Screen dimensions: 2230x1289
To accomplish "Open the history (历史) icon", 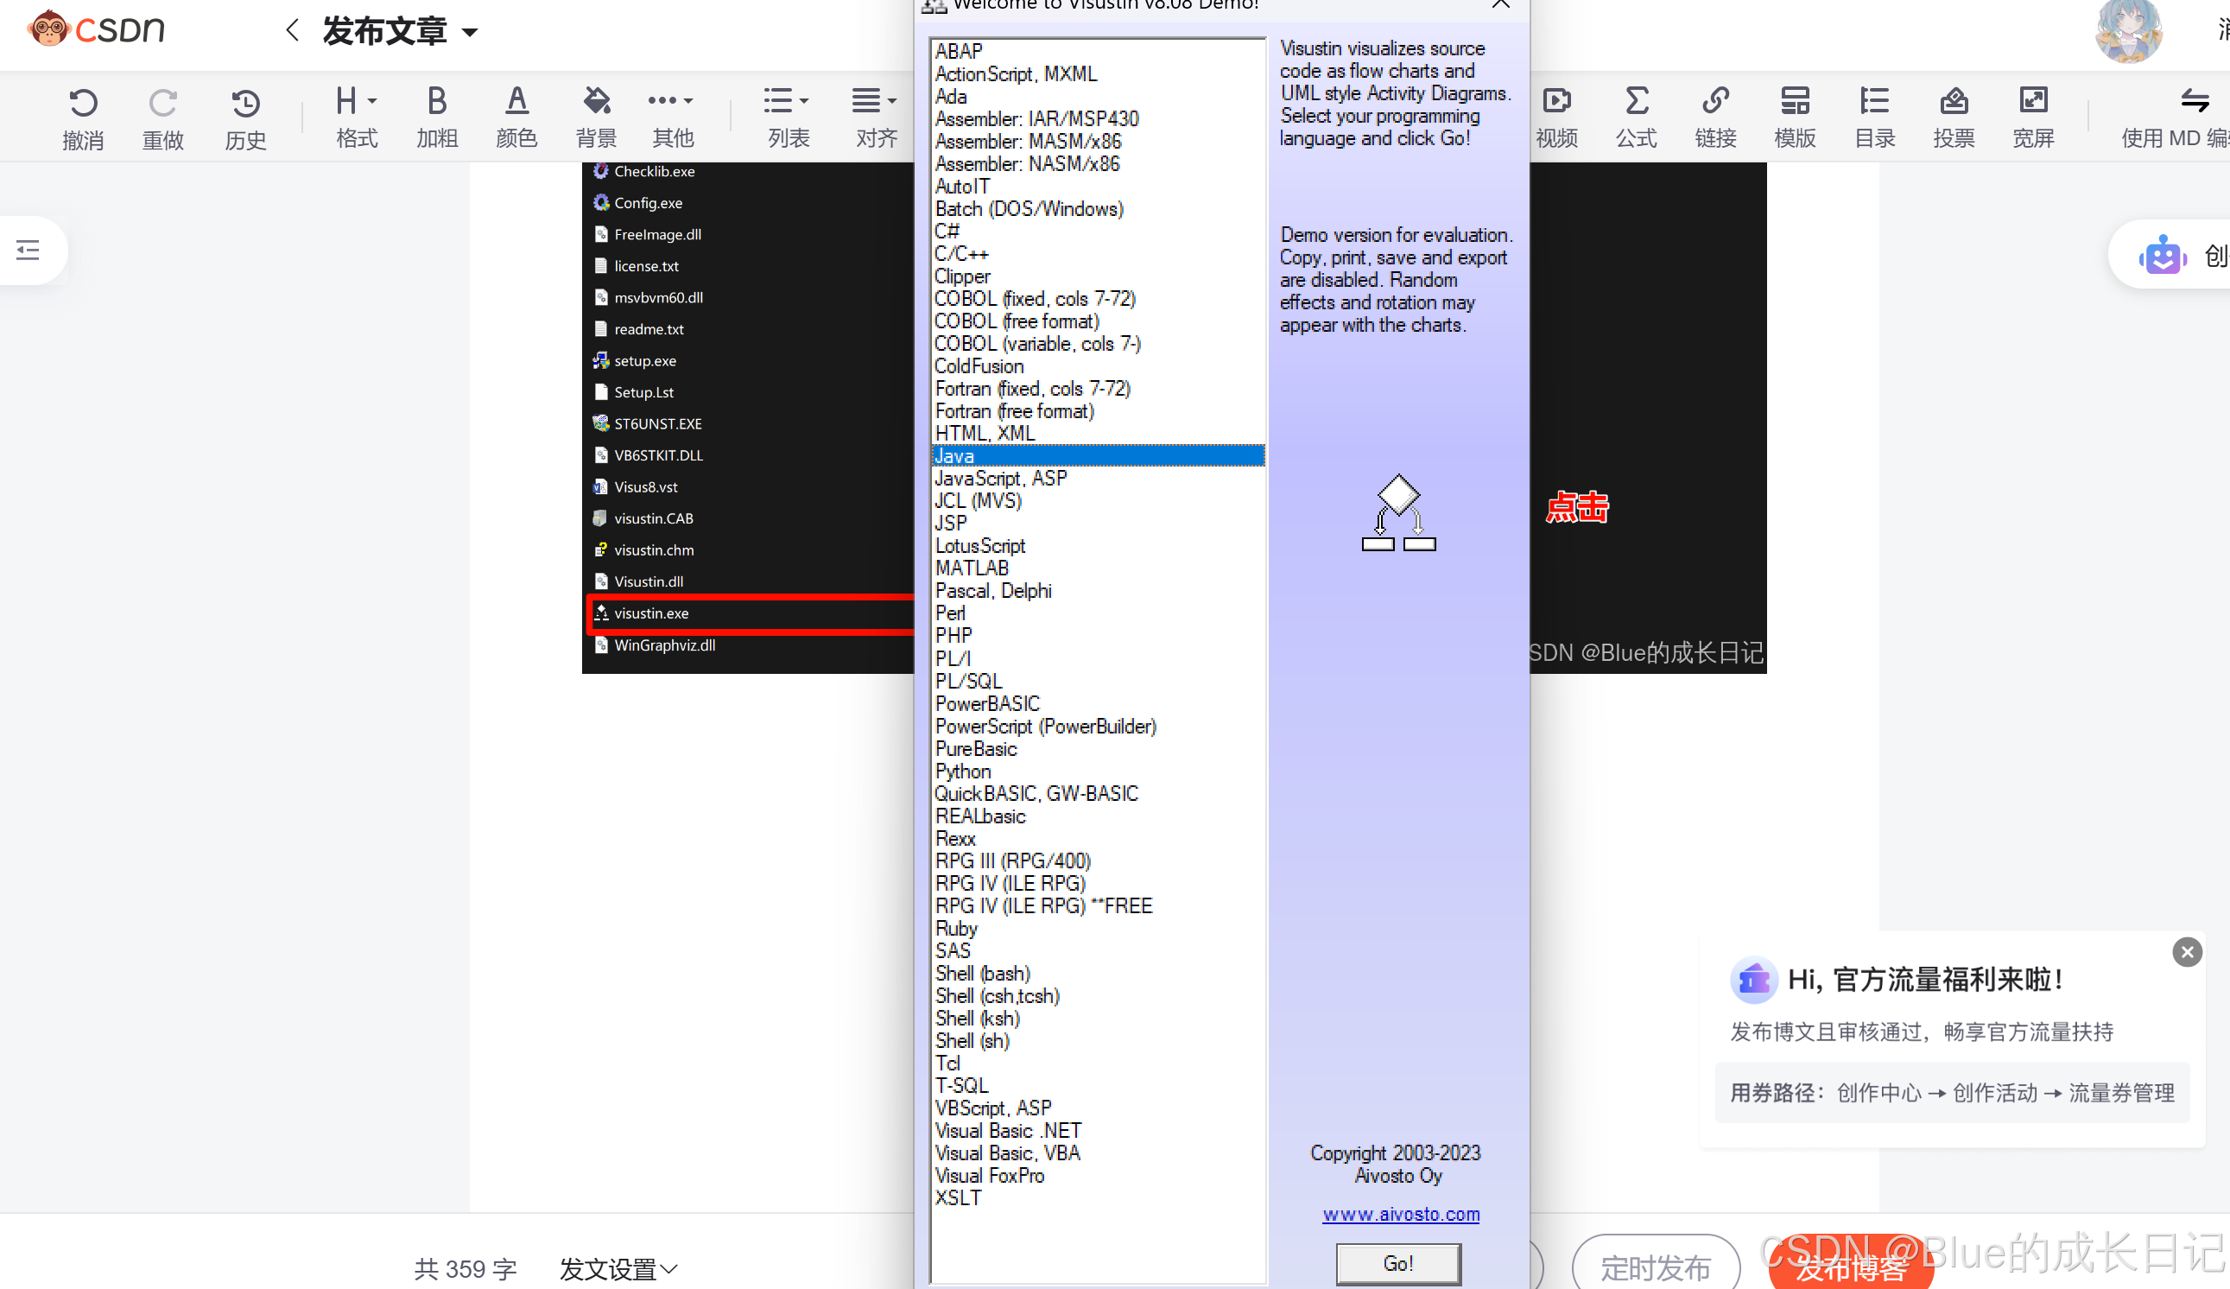I will click(x=245, y=104).
